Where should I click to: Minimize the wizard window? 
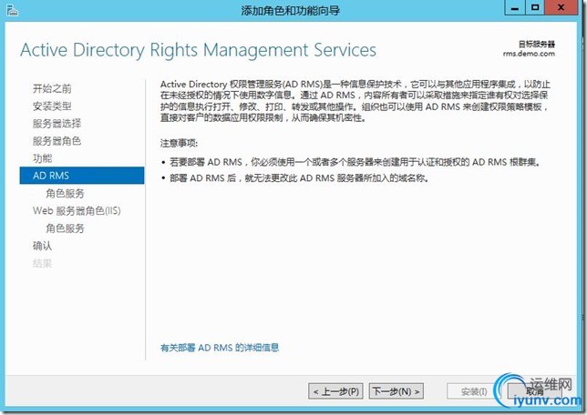[x=515, y=8]
